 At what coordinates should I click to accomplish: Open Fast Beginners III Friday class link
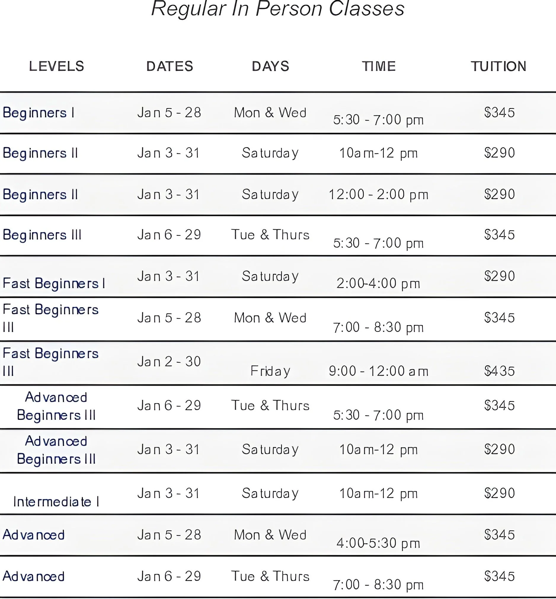(x=51, y=362)
